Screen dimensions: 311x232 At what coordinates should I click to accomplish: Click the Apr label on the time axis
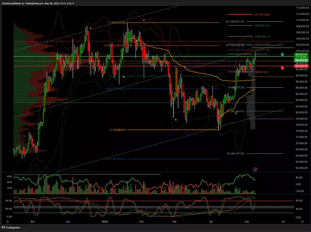pyautogui.click(x=211, y=221)
